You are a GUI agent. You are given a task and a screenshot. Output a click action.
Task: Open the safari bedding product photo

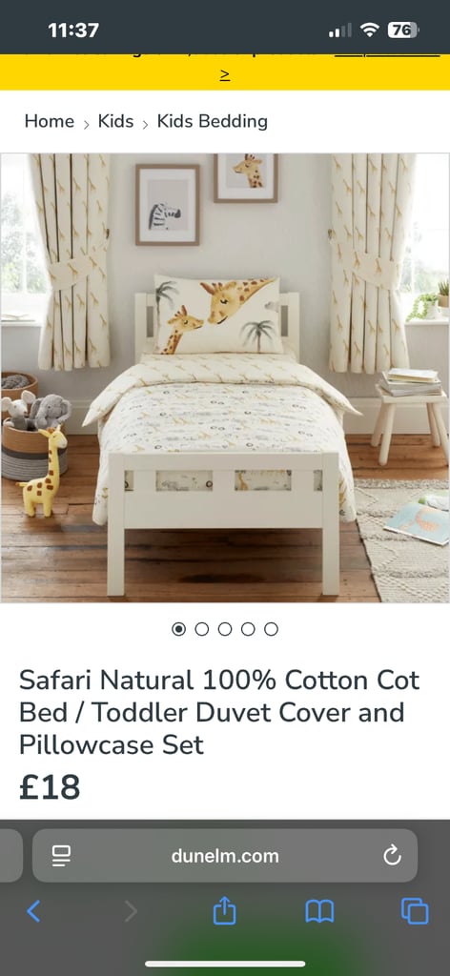[225, 377]
